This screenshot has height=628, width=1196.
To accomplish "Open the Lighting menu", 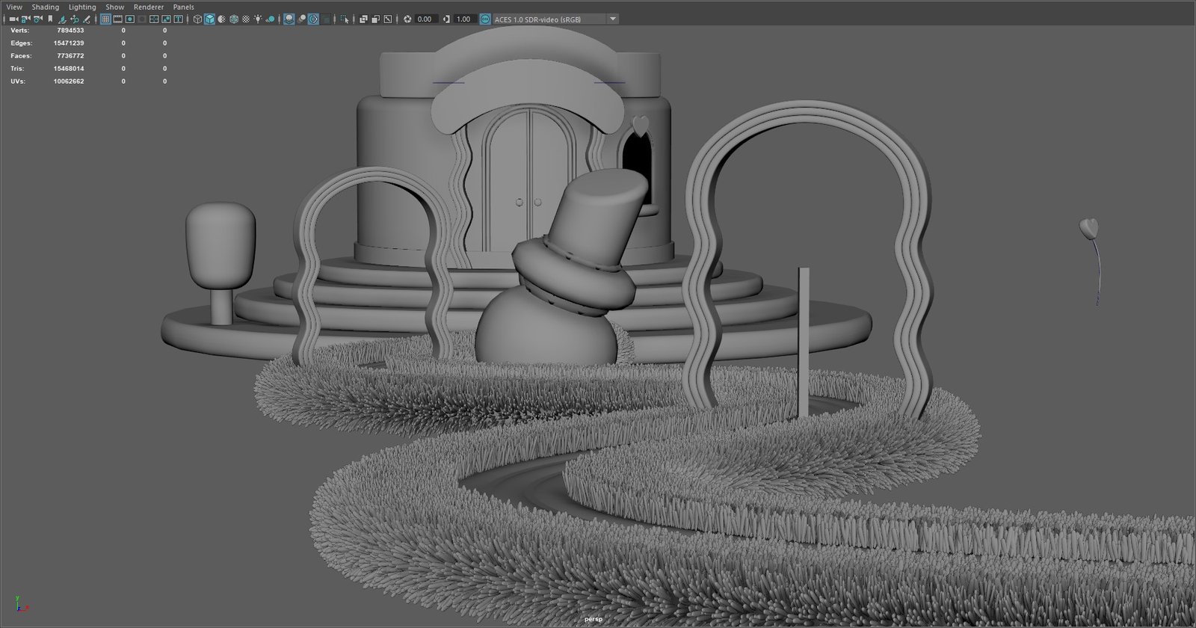I will pos(82,7).
